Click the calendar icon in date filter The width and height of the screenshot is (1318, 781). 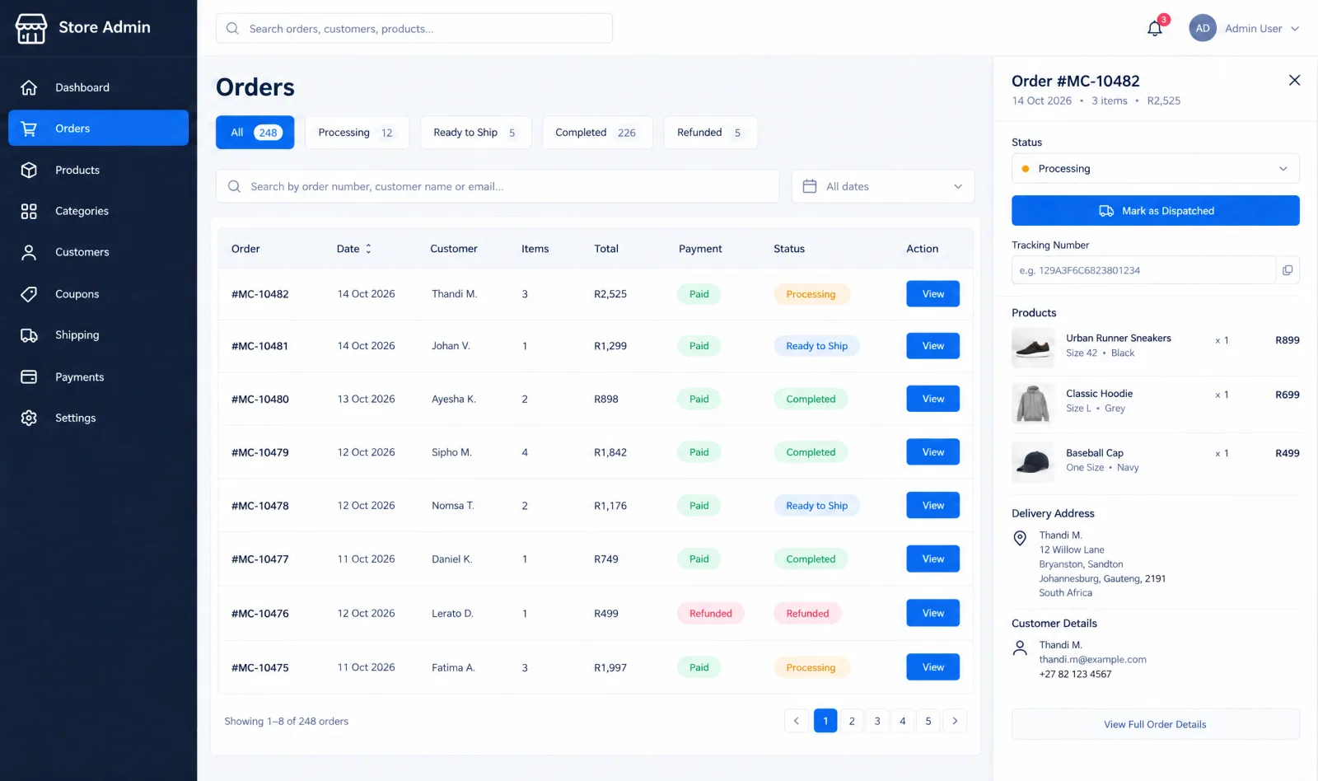(x=810, y=186)
